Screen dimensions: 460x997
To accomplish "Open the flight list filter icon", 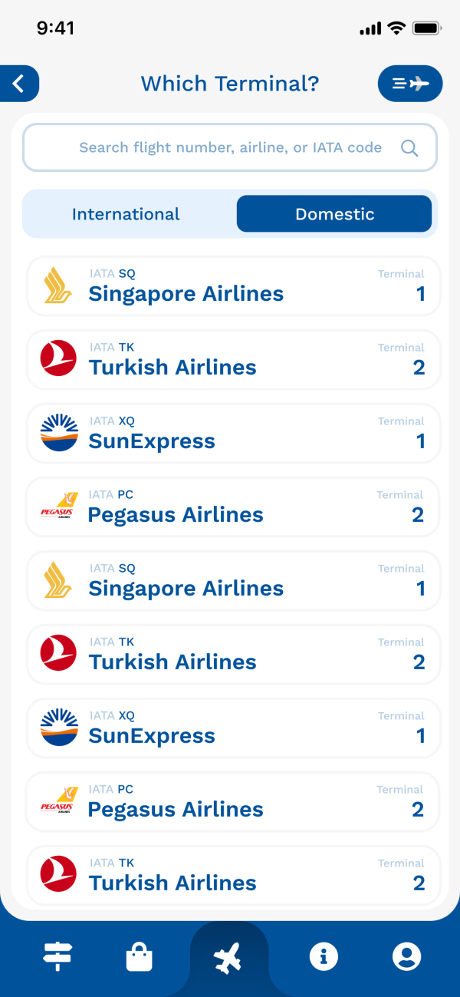I will pyautogui.click(x=410, y=84).
